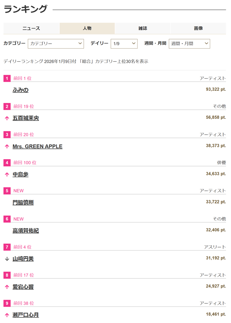The height and width of the screenshot is (323, 231).
Task: Click the 五百城茉央 name link
Action: click(x=26, y=118)
